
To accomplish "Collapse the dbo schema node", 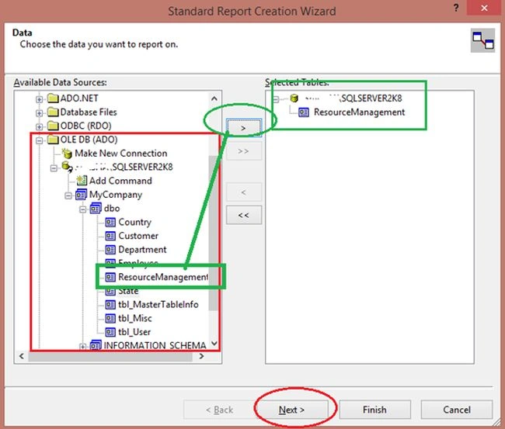I will pyautogui.click(x=82, y=209).
